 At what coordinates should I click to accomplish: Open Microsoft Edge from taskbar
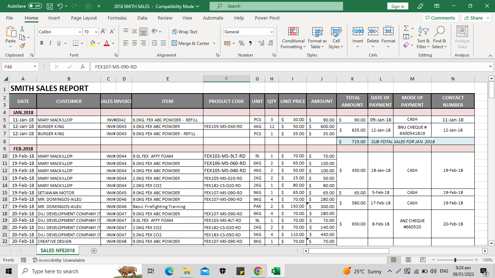pyautogui.click(x=169, y=271)
